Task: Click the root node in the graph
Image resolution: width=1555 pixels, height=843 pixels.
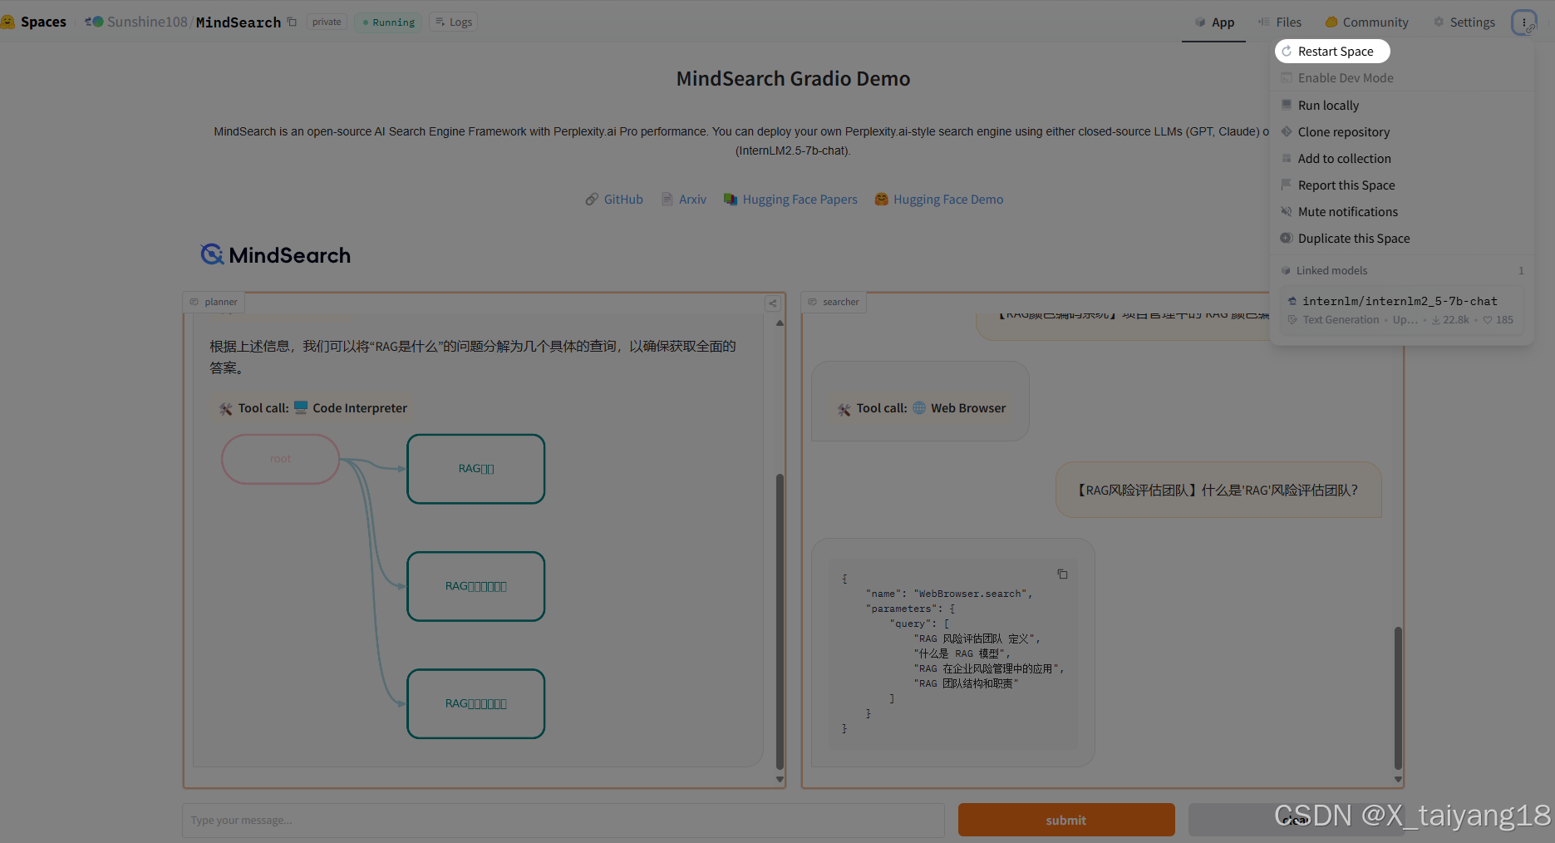Action: tap(280, 459)
